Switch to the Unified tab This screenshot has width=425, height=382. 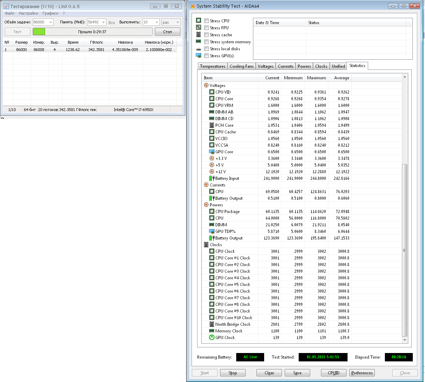pyautogui.click(x=338, y=66)
